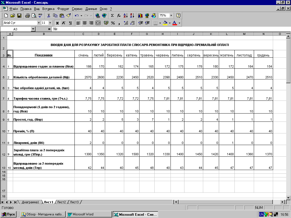Toggle right text alignment
This screenshot has height=218, width=291.
[91, 23]
